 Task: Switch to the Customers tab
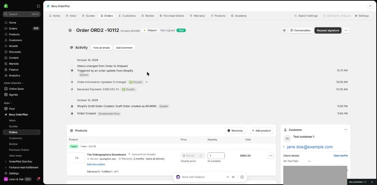127,16
